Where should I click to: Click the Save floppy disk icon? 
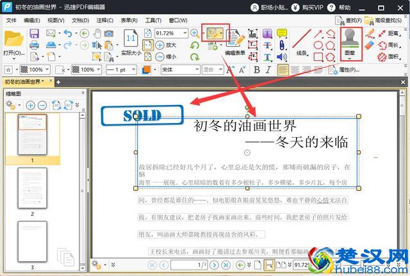pos(34,34)
